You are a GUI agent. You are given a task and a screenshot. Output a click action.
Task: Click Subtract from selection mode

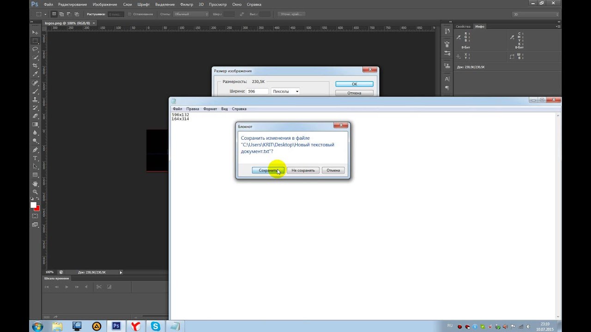(x=69, y=14)
